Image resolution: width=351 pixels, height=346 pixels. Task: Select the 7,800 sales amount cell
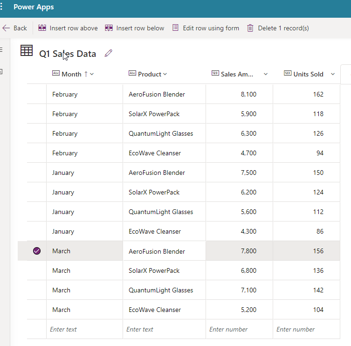[239, 251]
